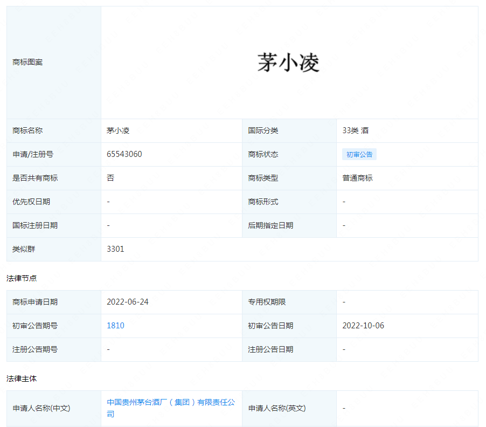This screenshot has height=427, width=486.
Task: Click the 商标名称 label
Action: coord(27,130)
